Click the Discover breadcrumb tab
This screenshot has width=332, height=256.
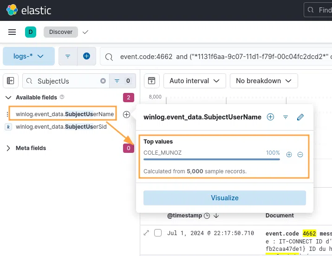61,32
